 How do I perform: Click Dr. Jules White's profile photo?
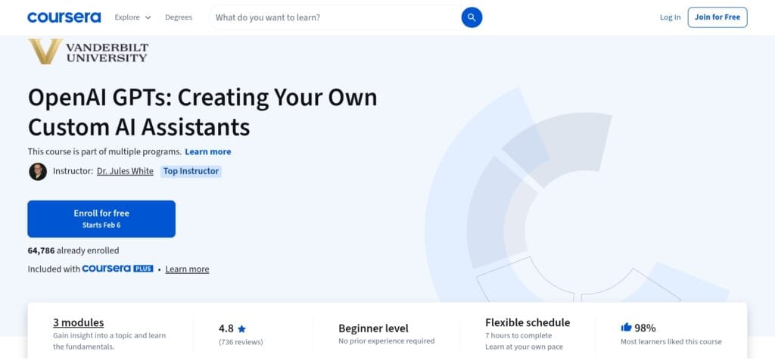click(x=38, y=171)
